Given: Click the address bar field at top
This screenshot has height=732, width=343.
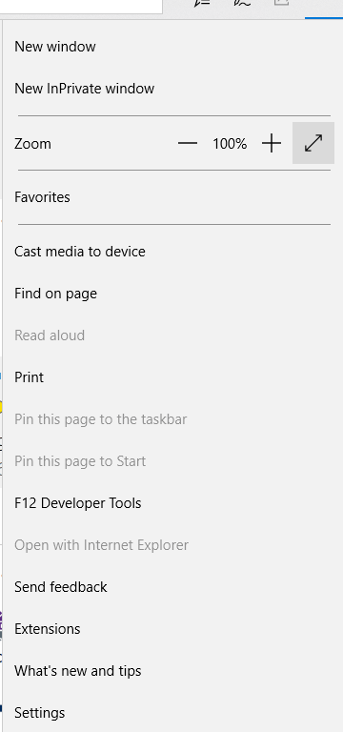Looking at the screenshot, I should coord(81,6).
